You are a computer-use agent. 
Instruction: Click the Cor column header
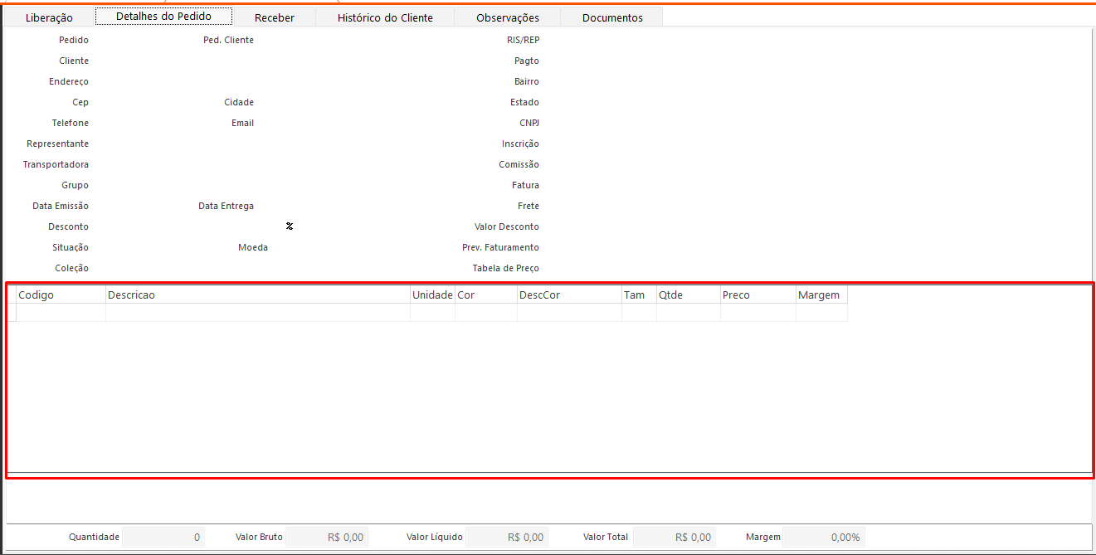point(485,295)
